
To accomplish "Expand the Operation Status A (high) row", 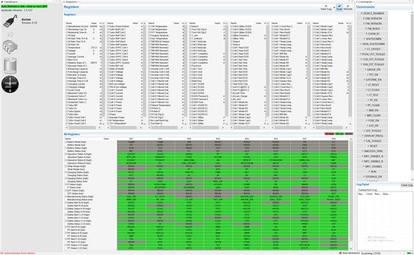I will [x=66, y=154].
